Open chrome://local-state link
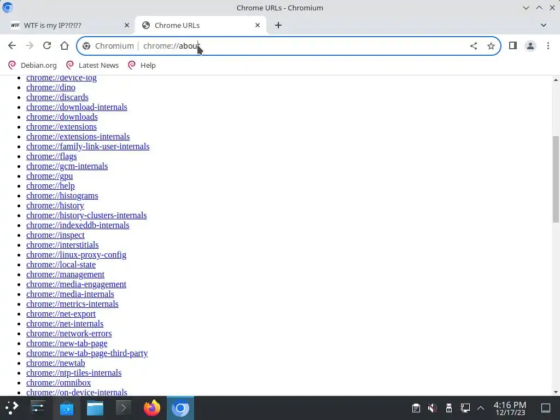 61,265
